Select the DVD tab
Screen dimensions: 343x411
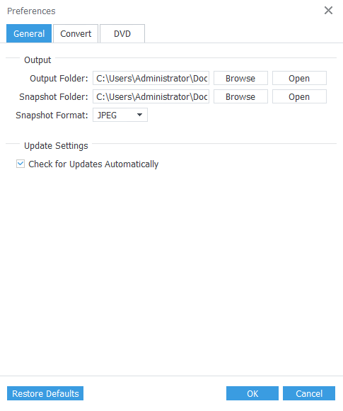click(122, 33)
